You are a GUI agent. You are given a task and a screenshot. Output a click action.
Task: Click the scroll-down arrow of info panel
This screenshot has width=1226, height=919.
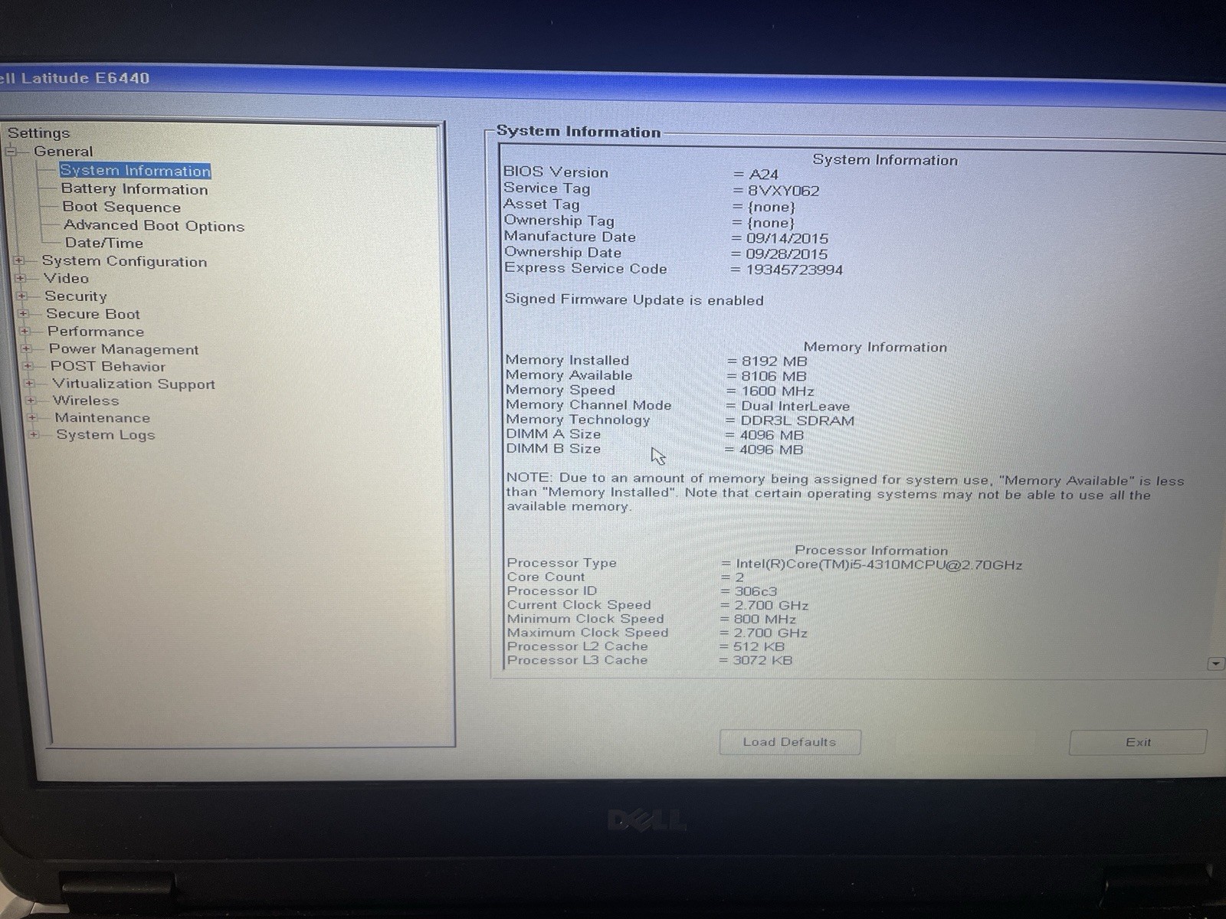1216,664
